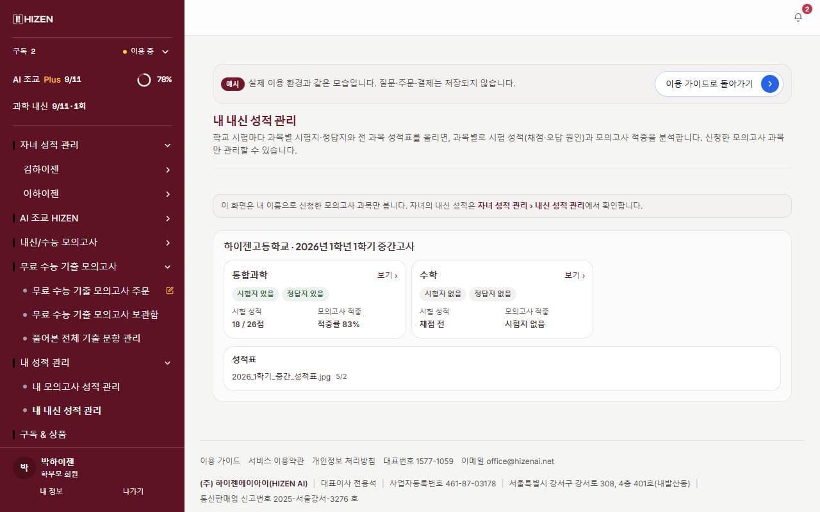Image resolution: width=820 pixels, height=512 pixels.
Task: Expand the 내신/수능 모의고사 menu
Action: [x=92, y=243]
